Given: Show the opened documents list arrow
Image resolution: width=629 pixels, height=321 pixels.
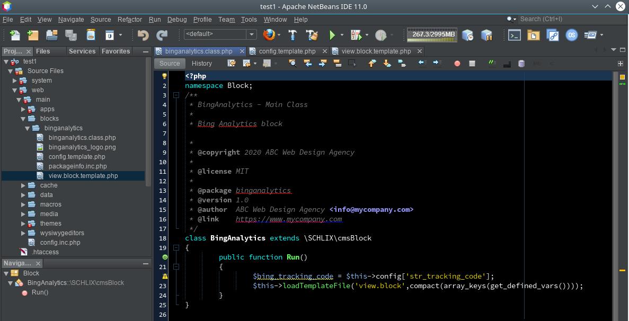Looking at the screenshot, I should click(x=613, y=50).
